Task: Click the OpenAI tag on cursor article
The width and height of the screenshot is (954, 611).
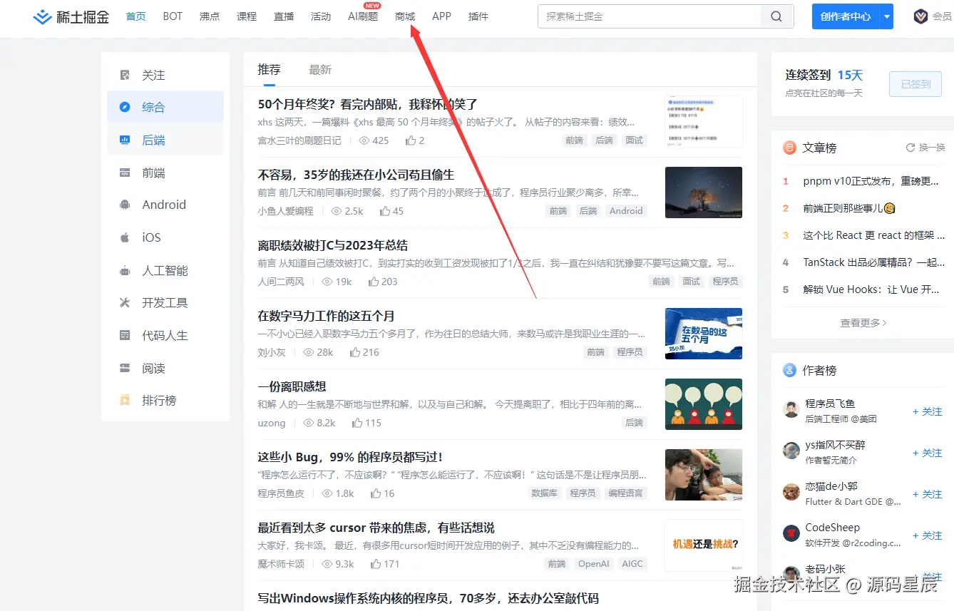Action: [594, 564]
